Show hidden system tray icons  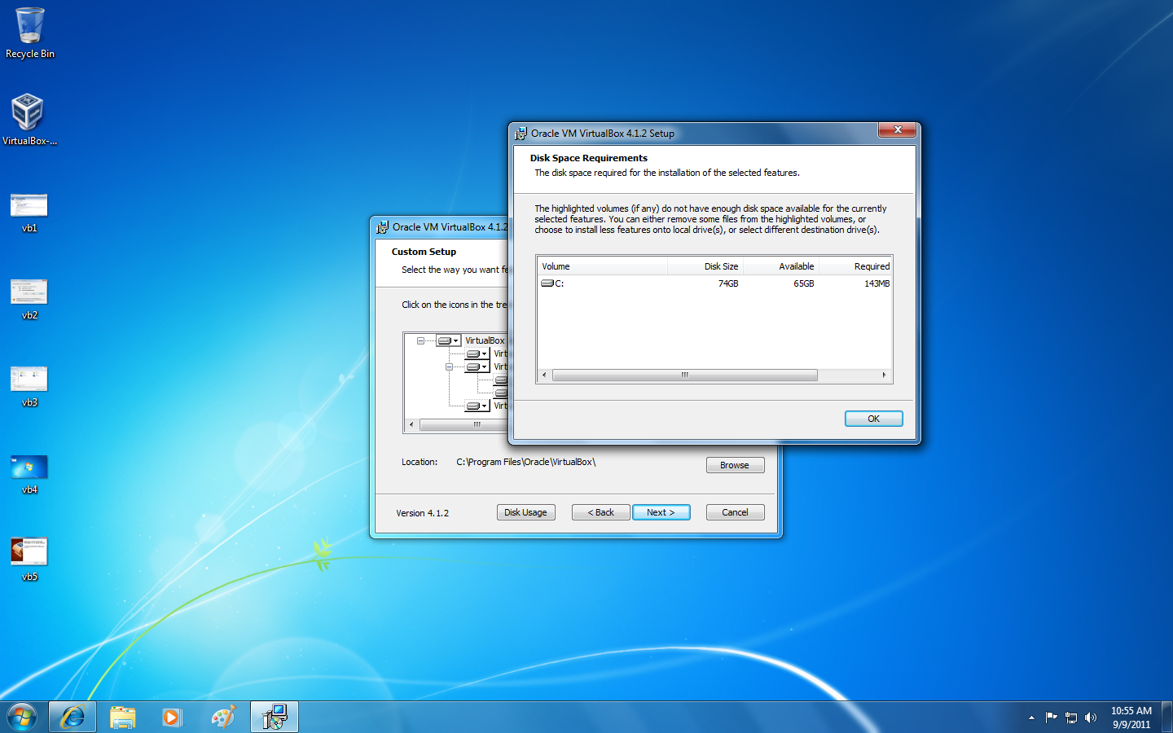[x=1031, y=718]
